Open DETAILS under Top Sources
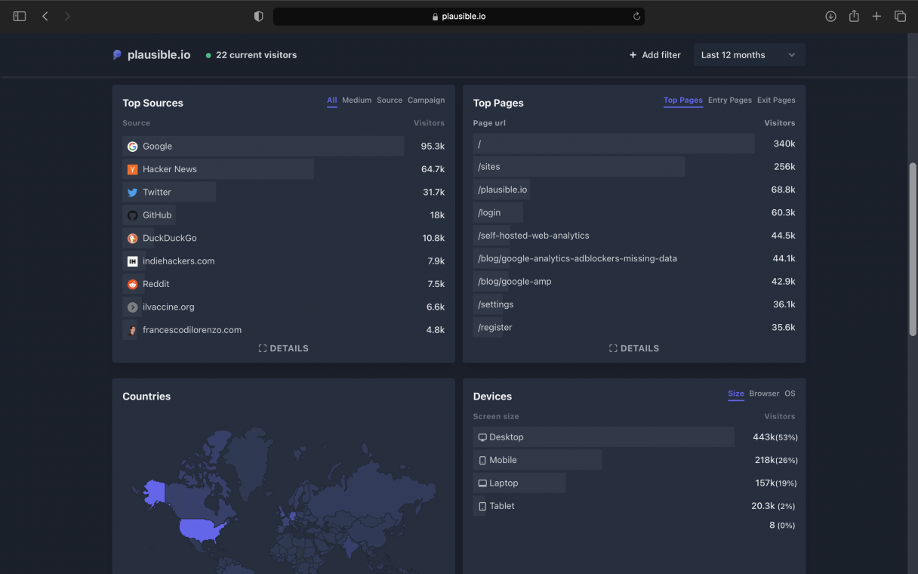This screenshot has height=574, width=918. [284, 349]
